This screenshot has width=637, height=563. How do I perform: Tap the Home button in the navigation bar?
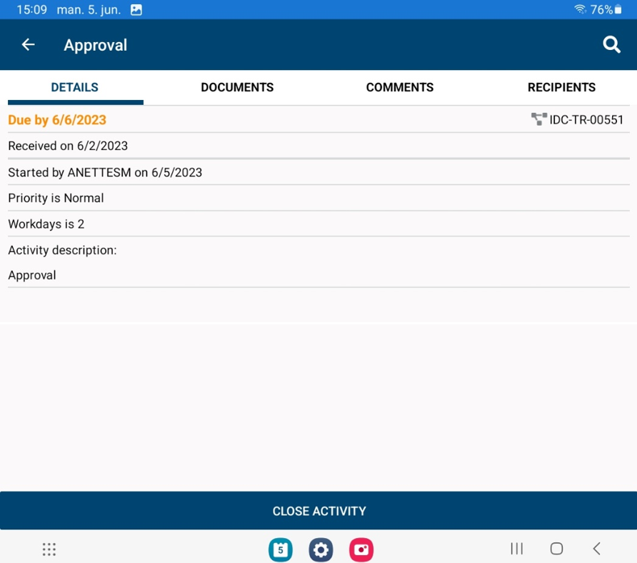[556, 549]
